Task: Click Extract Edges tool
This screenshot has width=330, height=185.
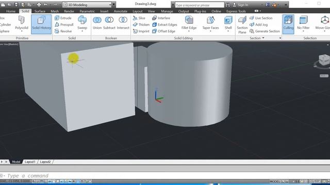Action: [164, 25]
